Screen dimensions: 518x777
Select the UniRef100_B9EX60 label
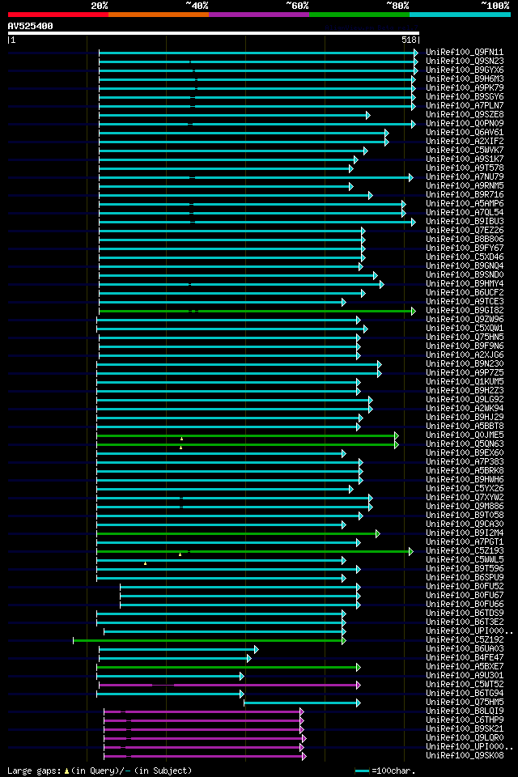[x=465, y=453]
